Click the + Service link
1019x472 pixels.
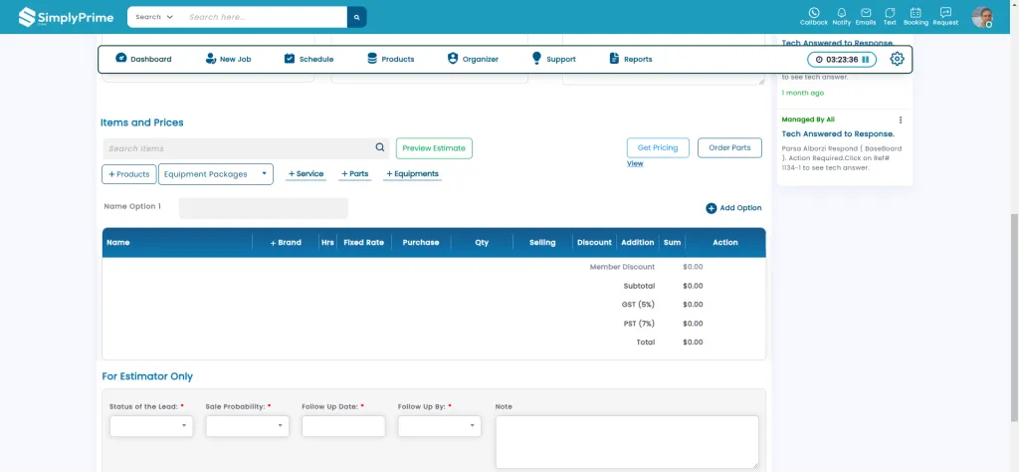click(x=306, y=174)
